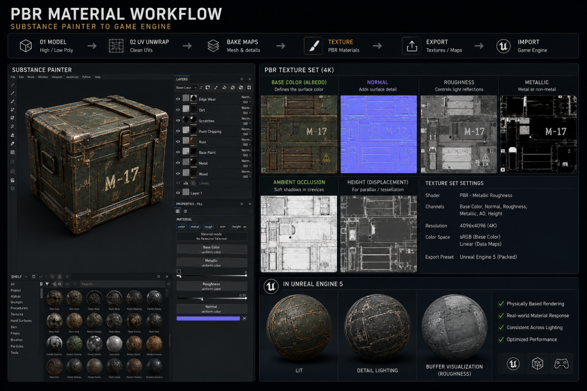The width and height of the screenshot is (587, 391).
Task: Expand the Shelf title dropdown arrow
Action: pyautogui.click(x=26, y=277)
